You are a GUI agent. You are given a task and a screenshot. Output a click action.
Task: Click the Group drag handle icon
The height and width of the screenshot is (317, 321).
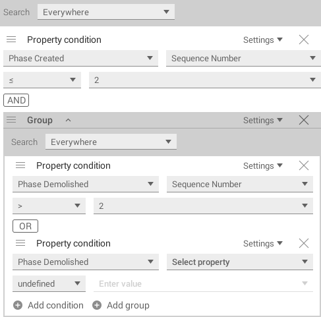[11, 120]
